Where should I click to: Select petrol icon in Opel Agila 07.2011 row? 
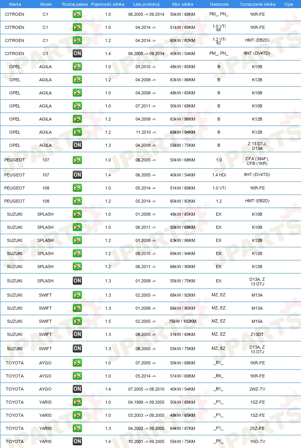tap(77, 106)
